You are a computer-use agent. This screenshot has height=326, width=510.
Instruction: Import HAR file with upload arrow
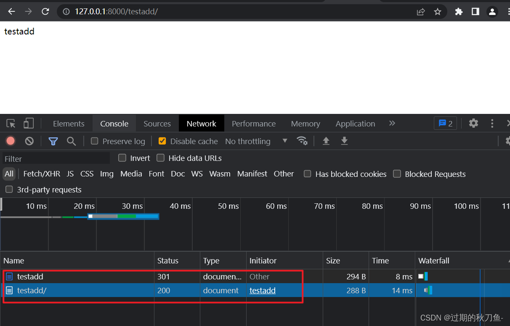pos(326,141)
